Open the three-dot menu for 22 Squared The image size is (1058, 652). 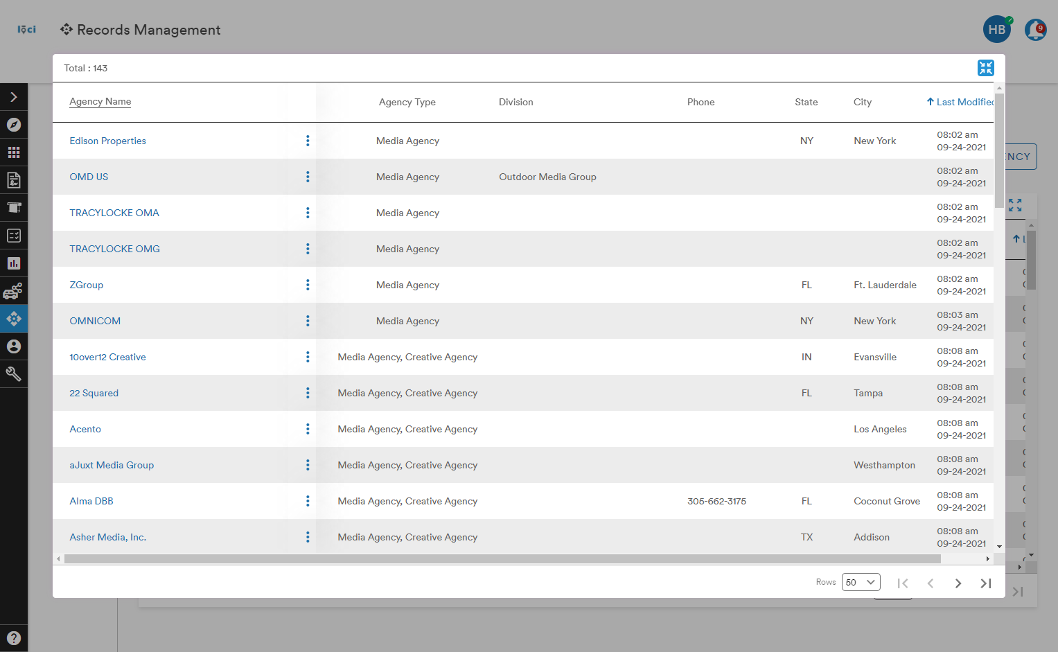[308, 393]
